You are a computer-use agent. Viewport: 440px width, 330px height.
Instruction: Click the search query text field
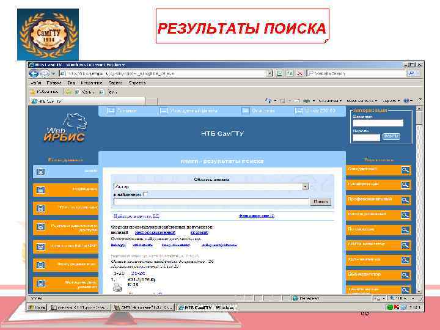point(211,202)
